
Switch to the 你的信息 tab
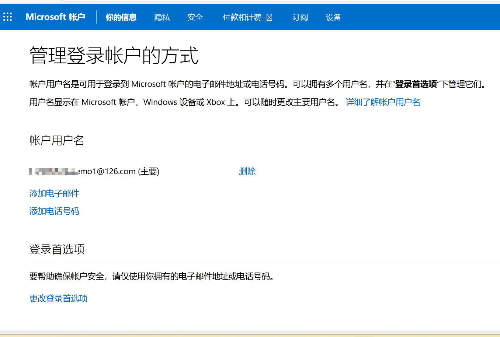click(x=121, y=17)
